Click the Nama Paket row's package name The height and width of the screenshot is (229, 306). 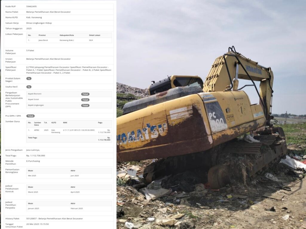(48, 12)
